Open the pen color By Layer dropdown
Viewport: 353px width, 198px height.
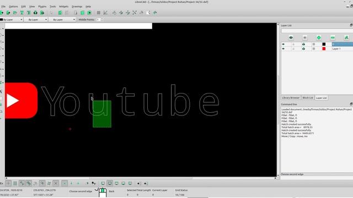point(11,20)
